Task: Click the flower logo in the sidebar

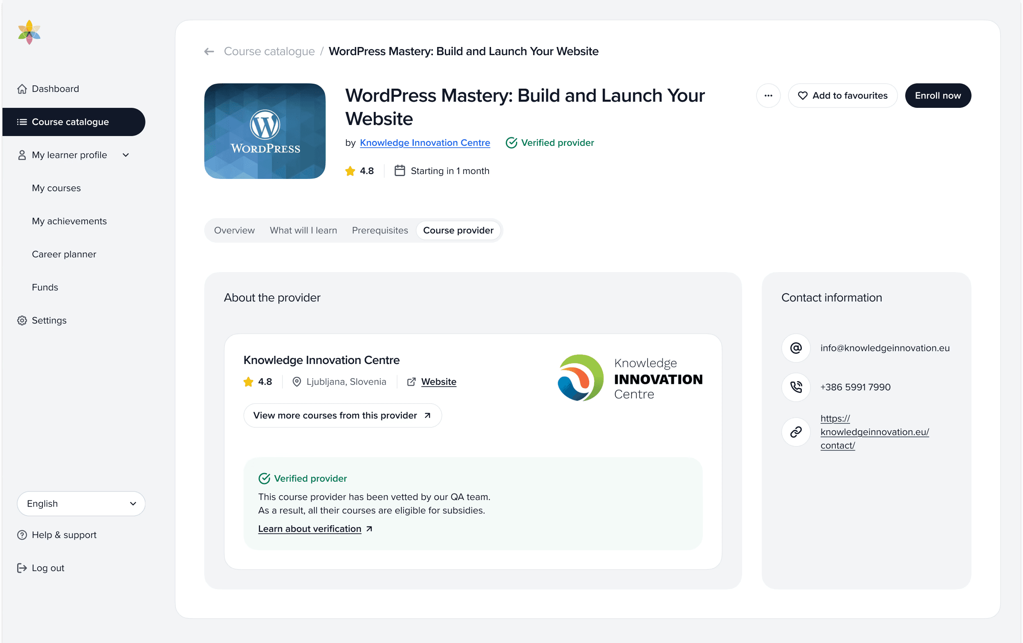Action: click(x=29, y=32)
